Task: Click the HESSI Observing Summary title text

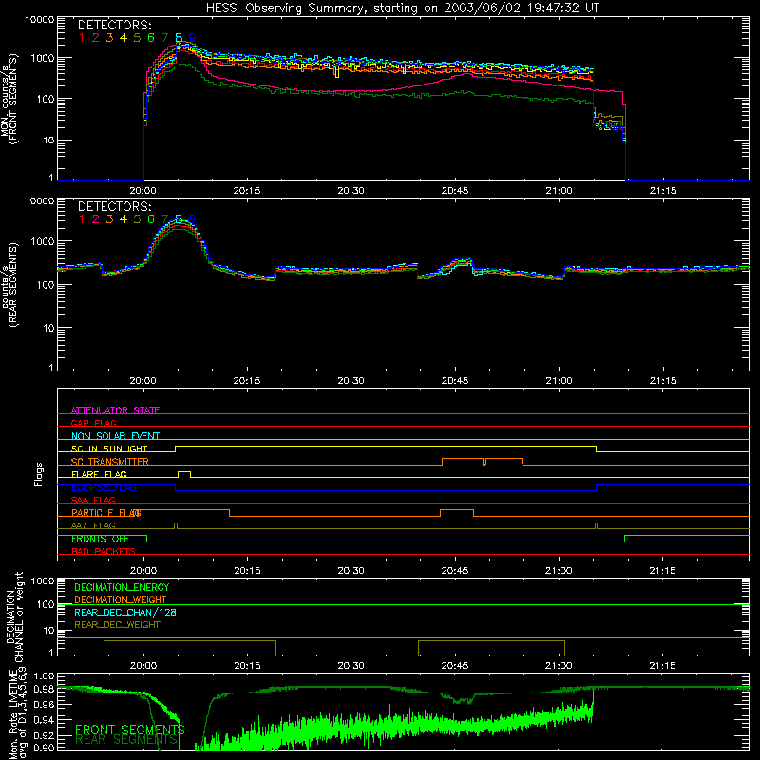Action: pyautogui.click(x=403, y=8)
